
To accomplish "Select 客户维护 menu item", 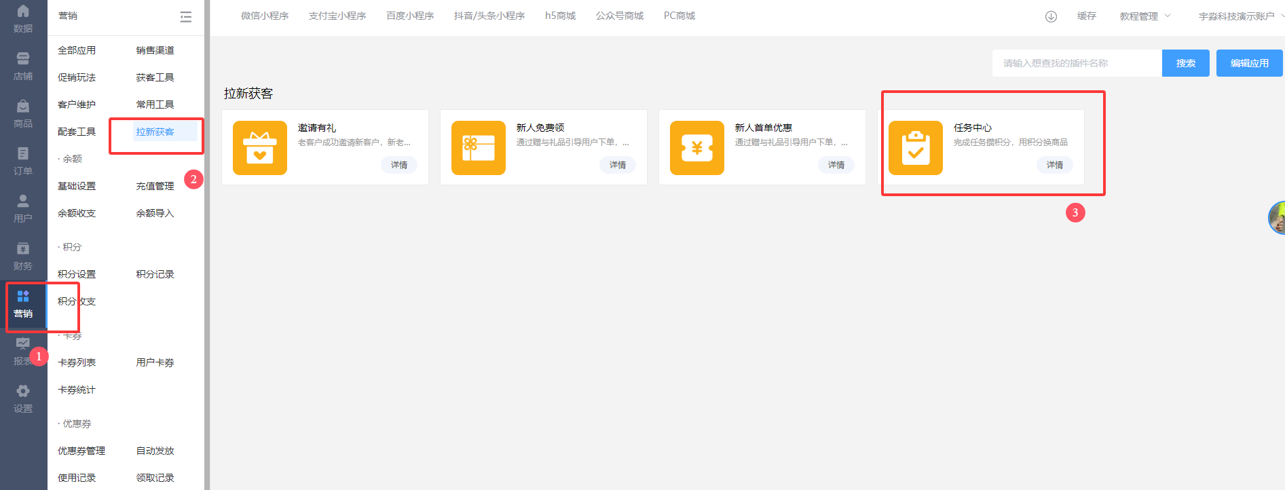I will [x=77, y=105].
